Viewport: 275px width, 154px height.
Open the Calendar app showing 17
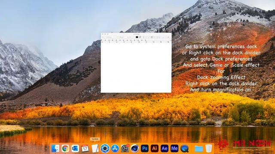85,148
